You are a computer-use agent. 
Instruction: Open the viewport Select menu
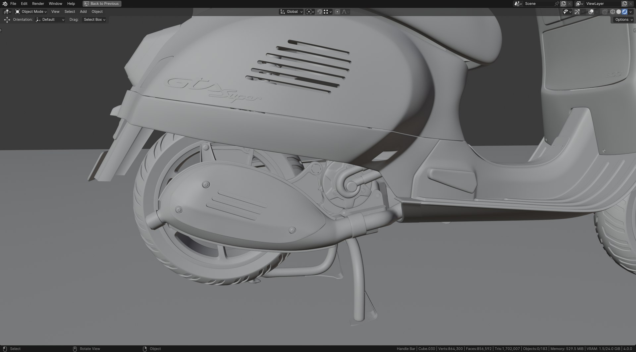coord(70,12)
